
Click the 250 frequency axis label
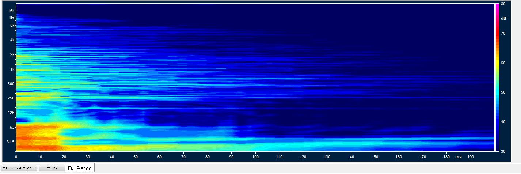click(11, 98)
